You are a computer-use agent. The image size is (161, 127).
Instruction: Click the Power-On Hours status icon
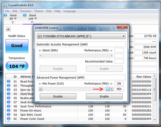pyautogui.click(x=8, y=110)
